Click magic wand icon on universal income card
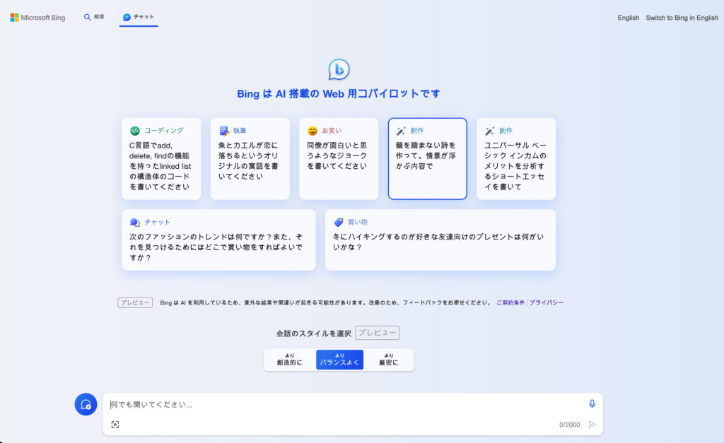This screenshot has height=443, width=724. (489, 131)
